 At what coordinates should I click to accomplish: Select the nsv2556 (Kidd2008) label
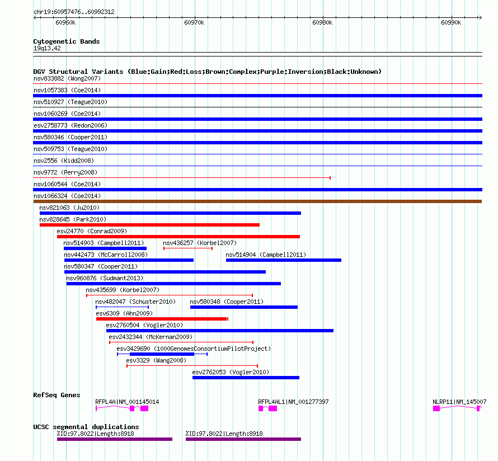click(64, 161)
